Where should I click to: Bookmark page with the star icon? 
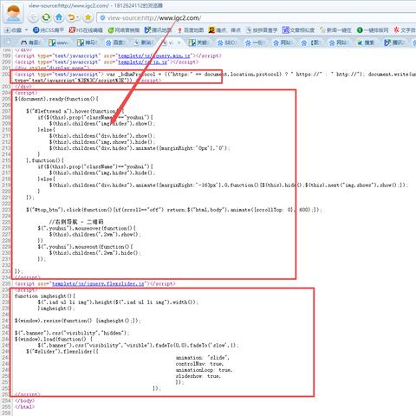(88, 17)
